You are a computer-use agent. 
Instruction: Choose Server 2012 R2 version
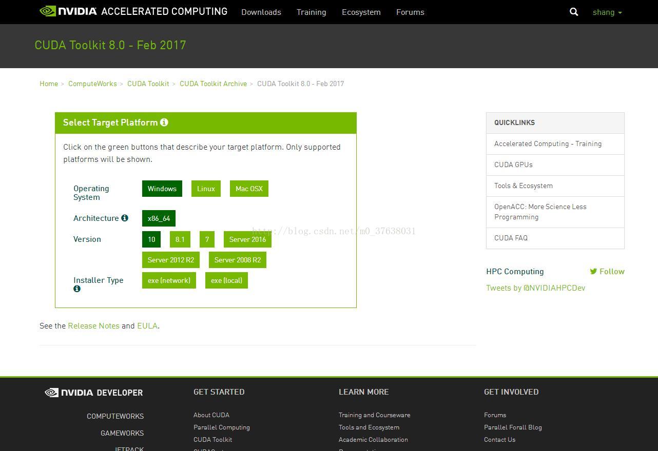[171, 260]
